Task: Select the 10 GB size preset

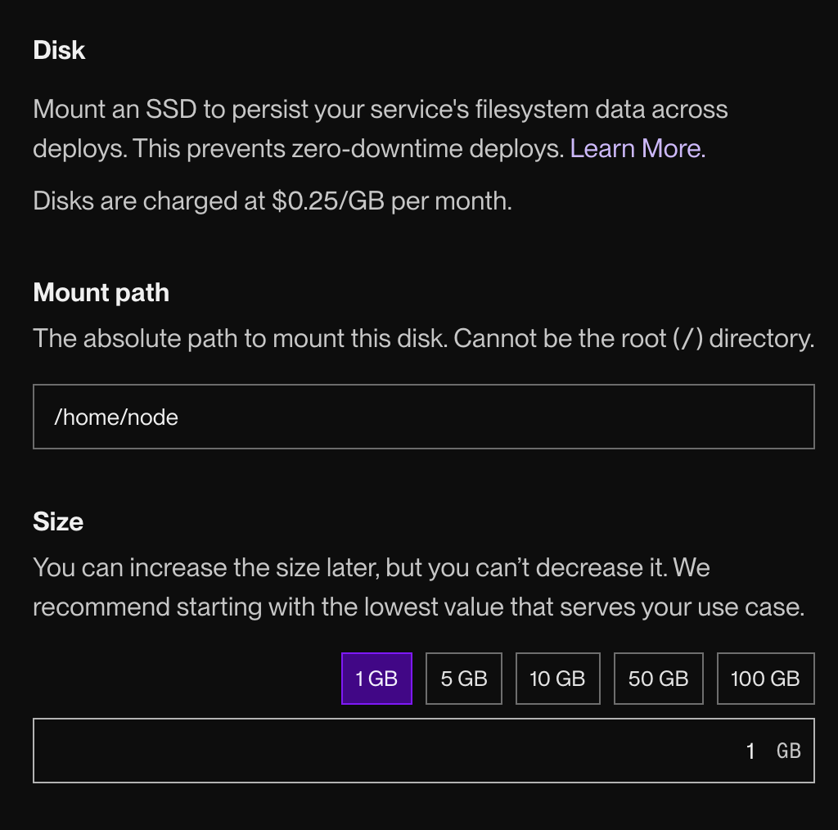Action: click(x=557, y=678)
